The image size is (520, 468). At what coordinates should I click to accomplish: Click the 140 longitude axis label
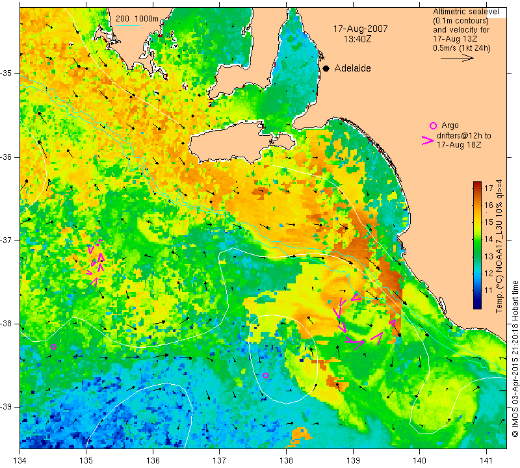419,460
